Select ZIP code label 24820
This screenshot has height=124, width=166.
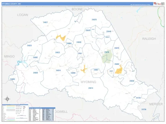(35, 73)
